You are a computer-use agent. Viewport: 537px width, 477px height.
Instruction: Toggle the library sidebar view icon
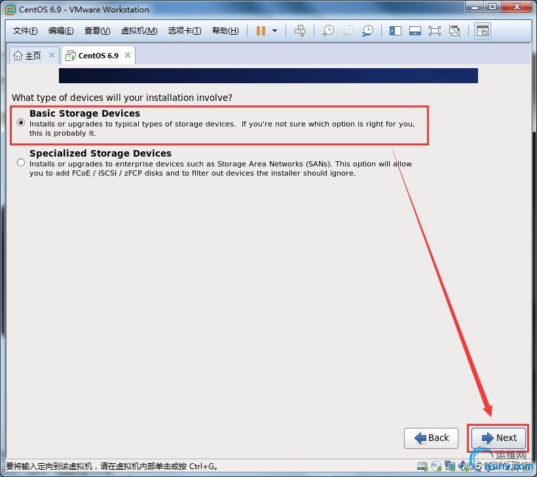tap(395, 31)
